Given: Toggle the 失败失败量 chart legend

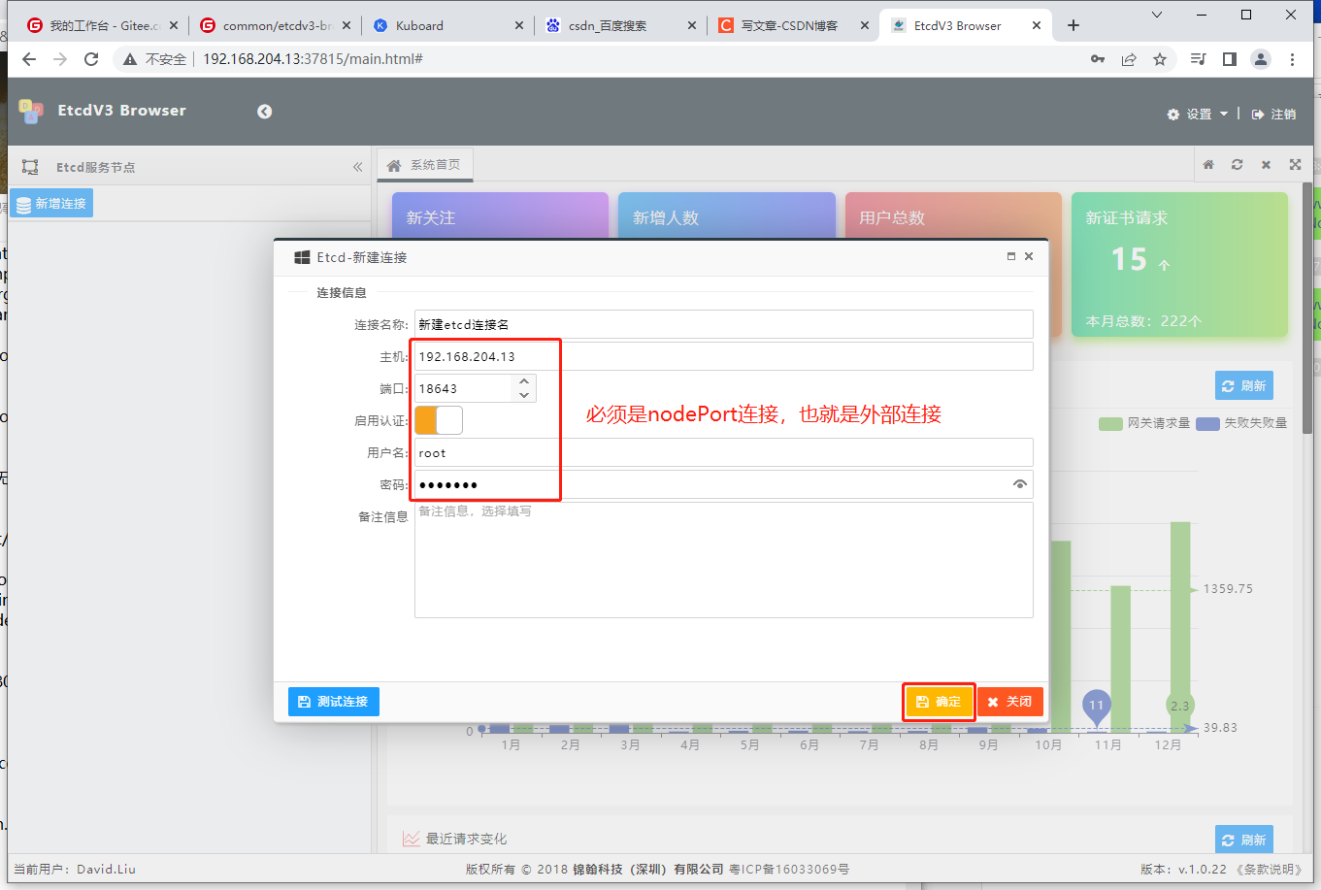Looking at the screenshot, I should point(1241,423).
